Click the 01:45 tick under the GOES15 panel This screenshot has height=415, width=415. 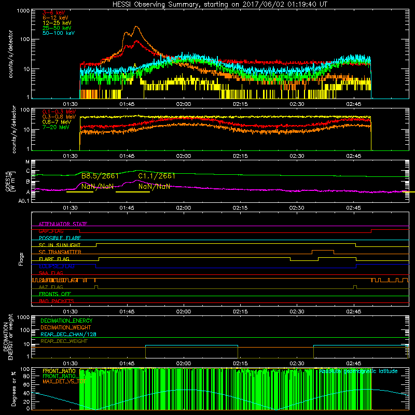pyautogui.click(x=127, y=208)
